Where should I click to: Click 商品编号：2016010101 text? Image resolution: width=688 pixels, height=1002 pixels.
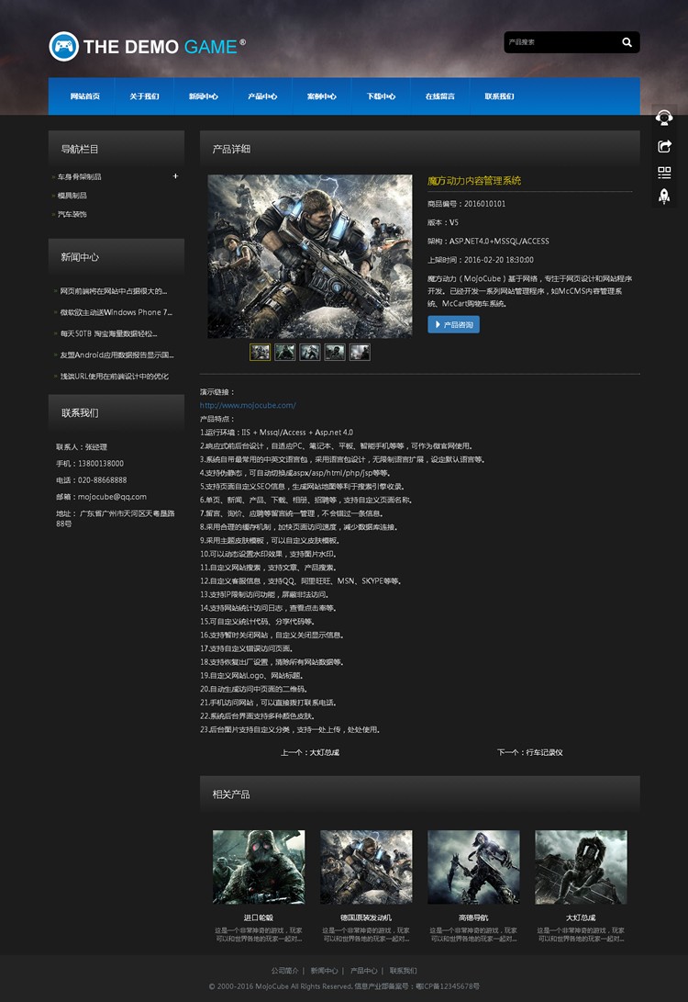(x=467, y=204)
